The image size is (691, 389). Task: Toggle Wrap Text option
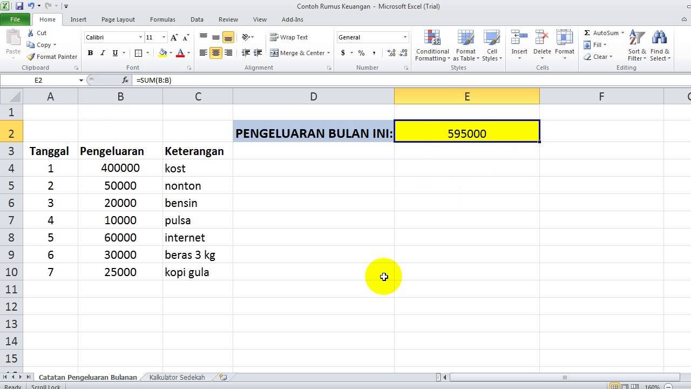pos(289,37)
